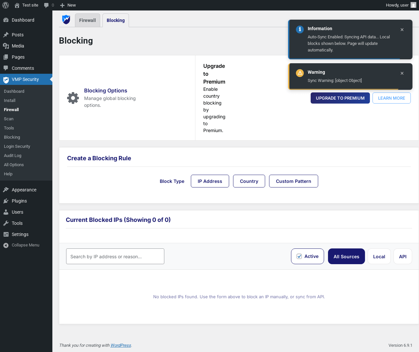Image resolution: width=419 pixels, height=352 pixels.
Task: Filter blocked IPs by Local source
Action: (x=379, y=256)
